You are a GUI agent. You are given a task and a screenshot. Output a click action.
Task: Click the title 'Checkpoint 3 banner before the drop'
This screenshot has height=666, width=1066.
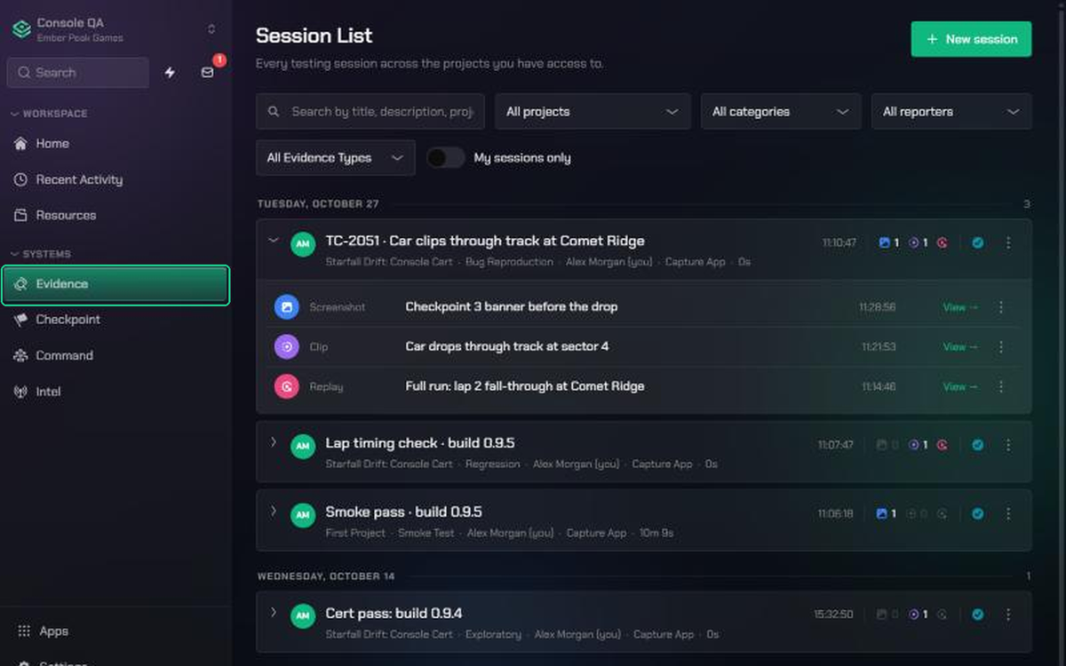click(x=512, y=307)
